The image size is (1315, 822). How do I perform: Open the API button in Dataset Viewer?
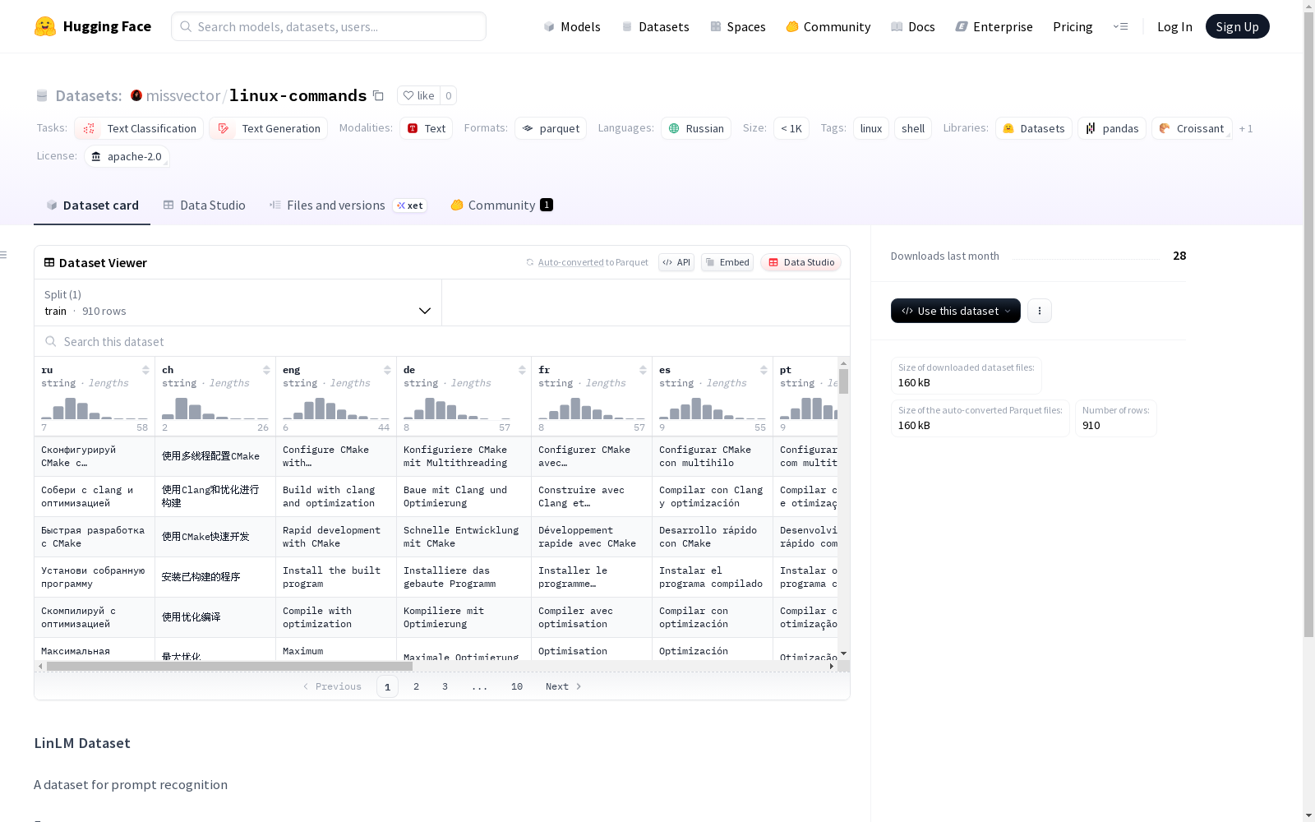[x=676, y=262]
